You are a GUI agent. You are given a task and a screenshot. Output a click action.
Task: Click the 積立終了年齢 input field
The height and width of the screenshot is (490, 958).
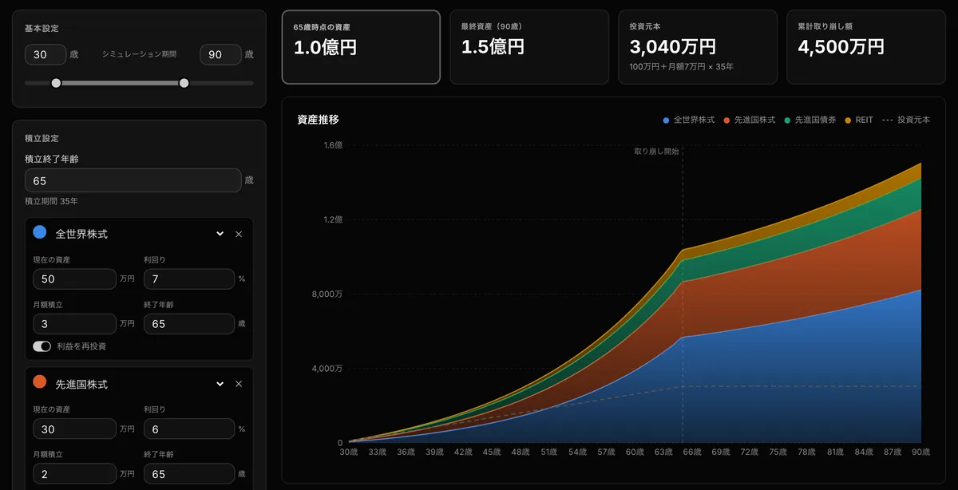(x=133, y=180)
